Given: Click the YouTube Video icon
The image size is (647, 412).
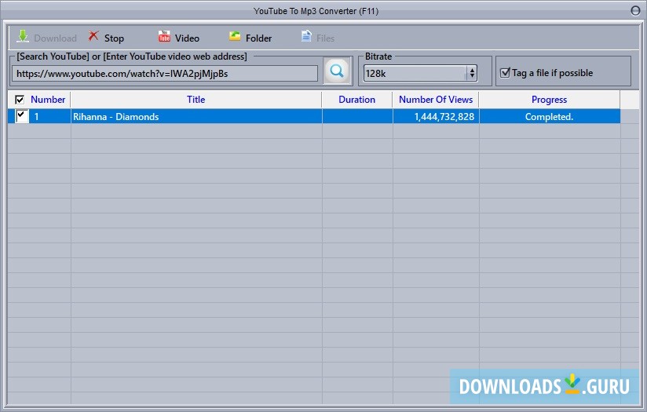Looking at the screenshot, I should (164, 36).
